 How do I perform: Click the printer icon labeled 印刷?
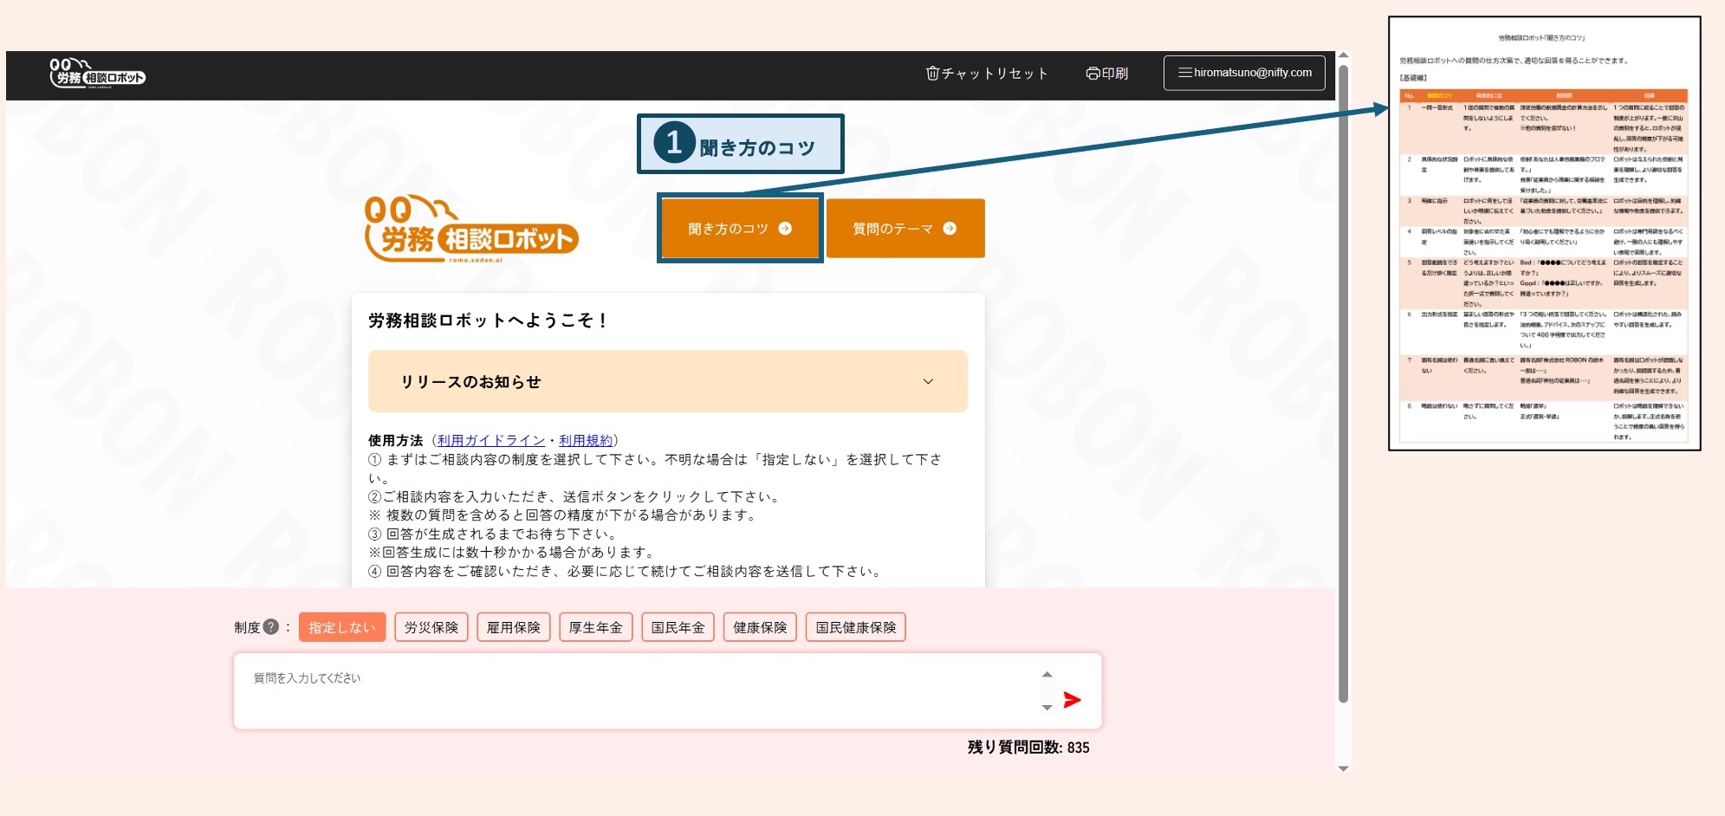point(1093,73)
